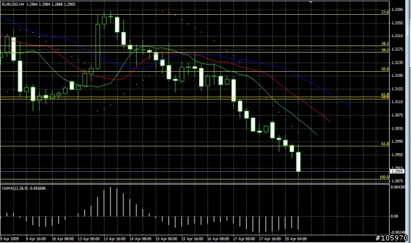Click the 17 Apr 16:00 time label
Image resolution: width=411 pixels, height=243 pixels.
coord(270,239)
